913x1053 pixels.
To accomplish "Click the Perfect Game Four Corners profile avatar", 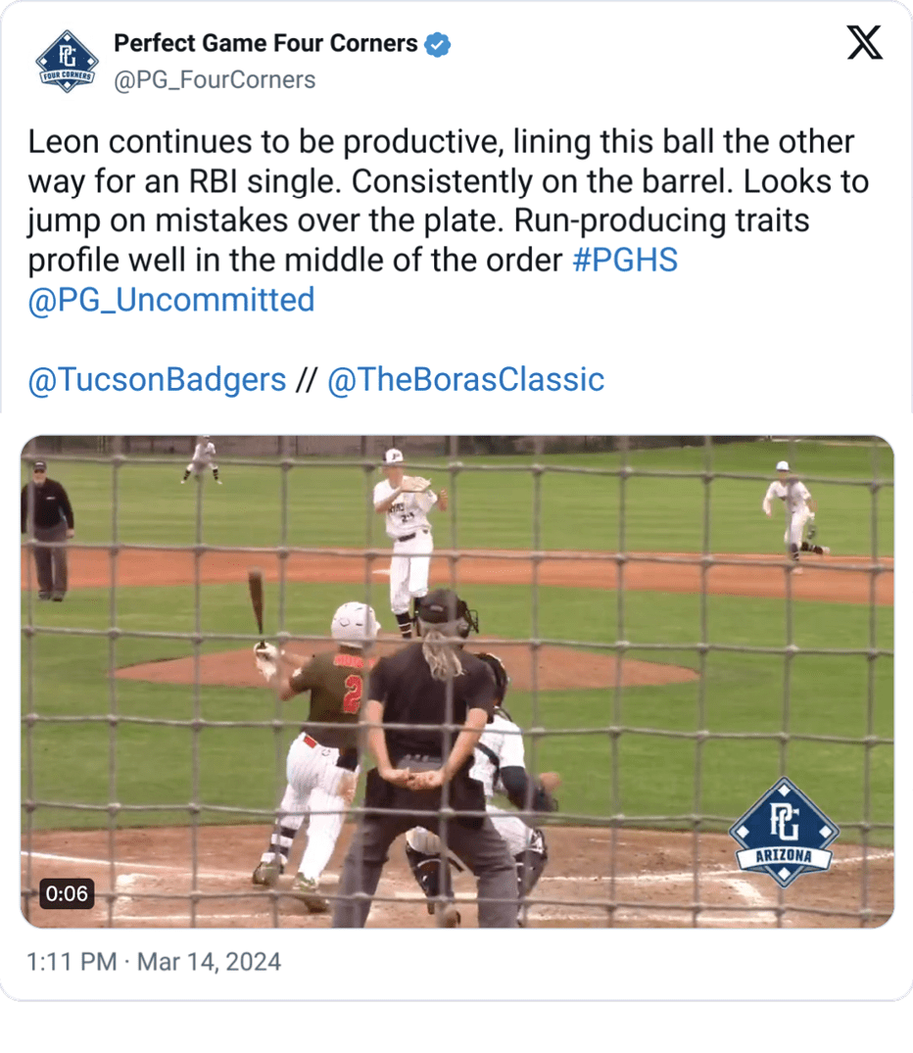I will pos(67,61).
